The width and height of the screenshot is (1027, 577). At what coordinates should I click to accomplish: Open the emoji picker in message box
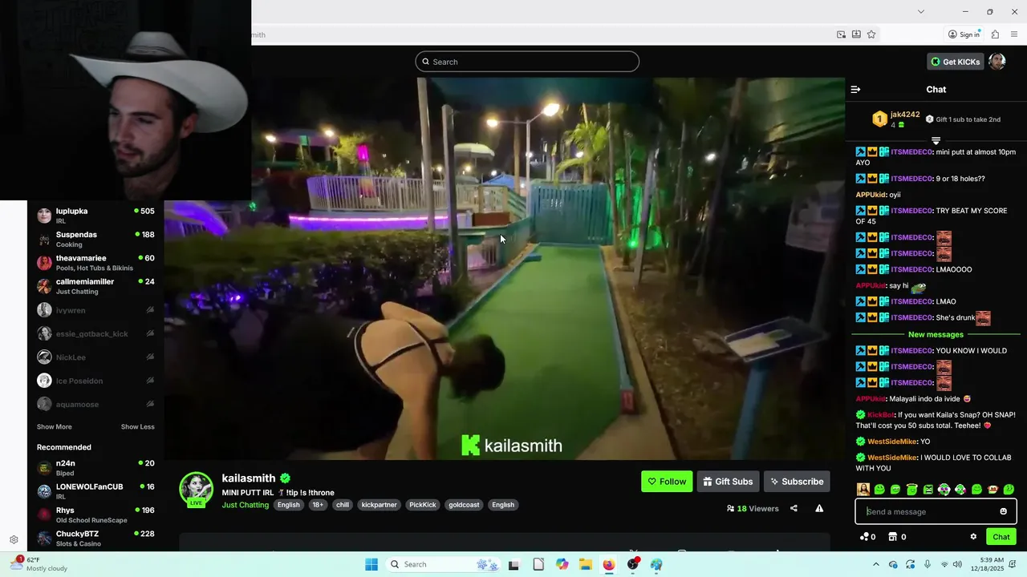pos(1003,511)
